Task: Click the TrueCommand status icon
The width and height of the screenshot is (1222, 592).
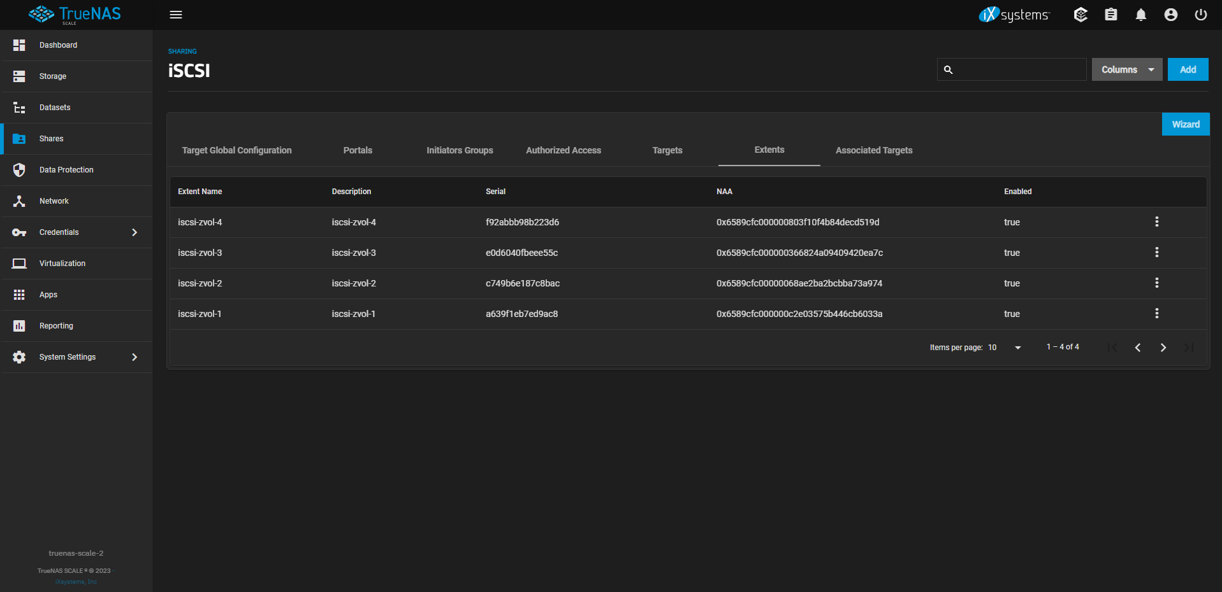Action: pos(1080,15)
